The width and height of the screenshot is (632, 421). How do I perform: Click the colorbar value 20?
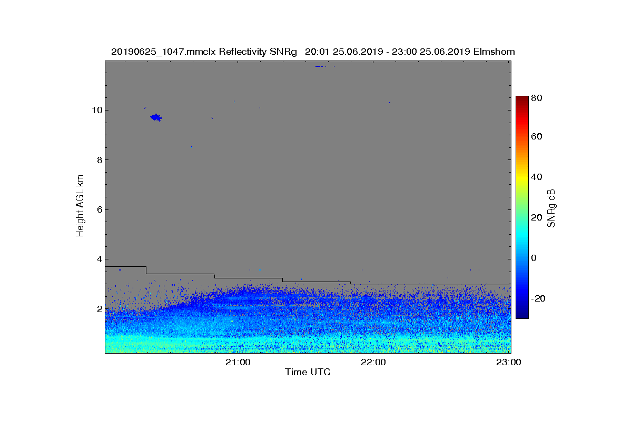(537, 217)
